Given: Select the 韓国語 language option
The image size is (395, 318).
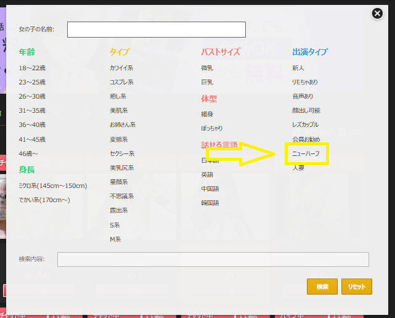Looking at the screenshot, I should [x=210, y=203].
